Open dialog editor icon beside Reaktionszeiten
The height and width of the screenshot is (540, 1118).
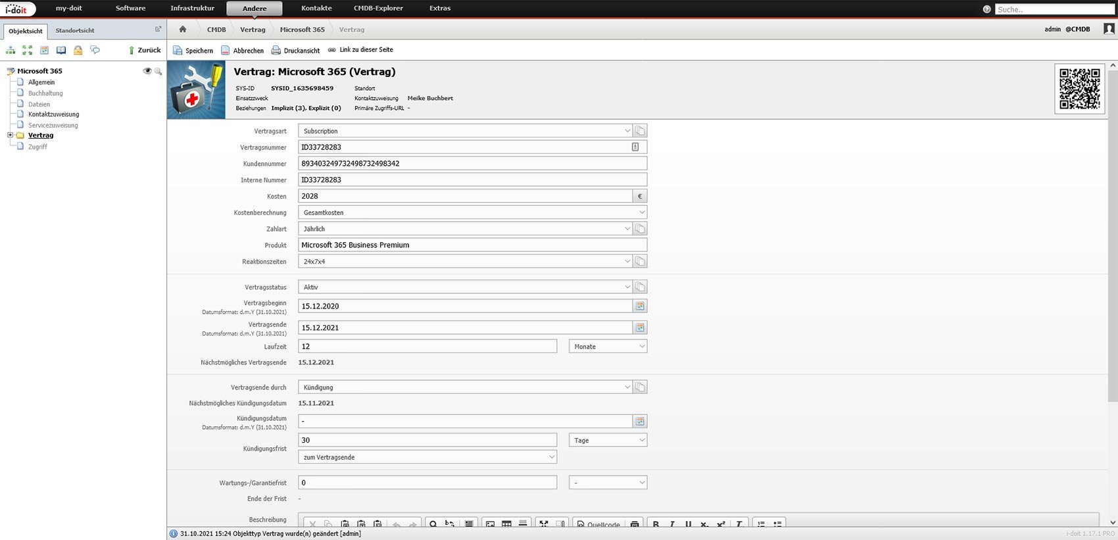640,261
